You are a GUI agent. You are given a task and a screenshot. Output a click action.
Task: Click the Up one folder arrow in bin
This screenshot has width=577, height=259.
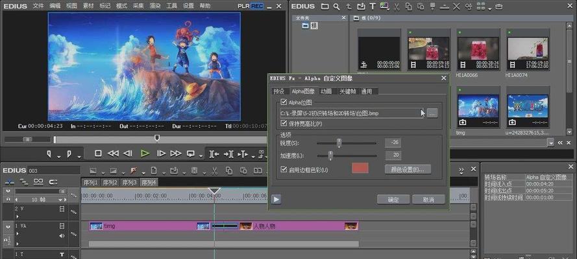(x=349, y=6)
